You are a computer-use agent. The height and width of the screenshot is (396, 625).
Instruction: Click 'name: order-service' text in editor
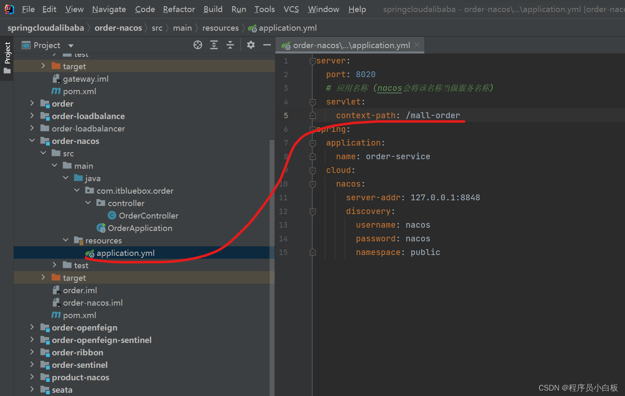[x=383, y=156]
